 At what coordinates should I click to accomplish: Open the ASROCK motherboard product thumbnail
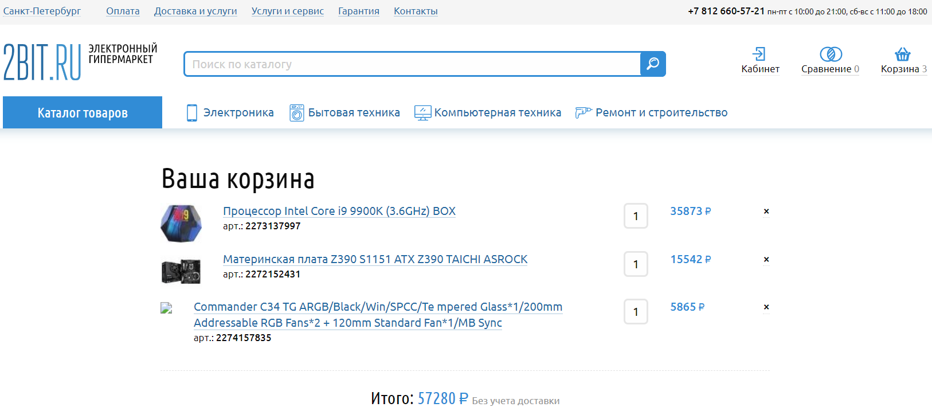181,271
